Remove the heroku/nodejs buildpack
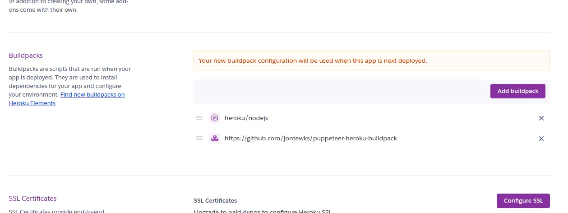Image resolution: width=568 pixels, height=213 pixels. click(x=541, y=118)
